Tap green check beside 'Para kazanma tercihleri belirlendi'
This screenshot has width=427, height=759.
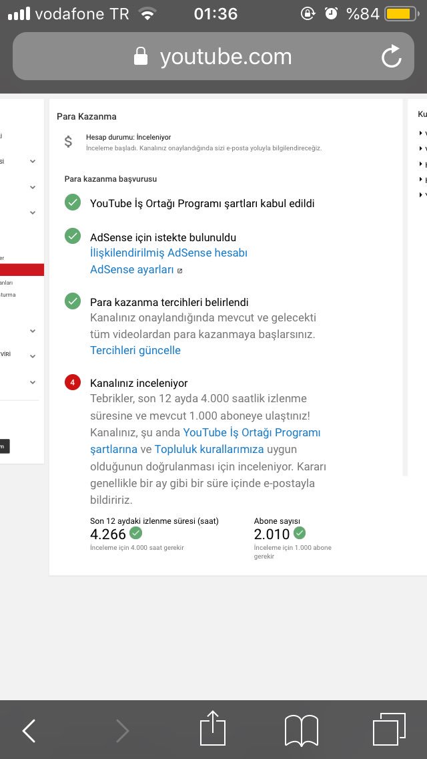tap(73, 301)
